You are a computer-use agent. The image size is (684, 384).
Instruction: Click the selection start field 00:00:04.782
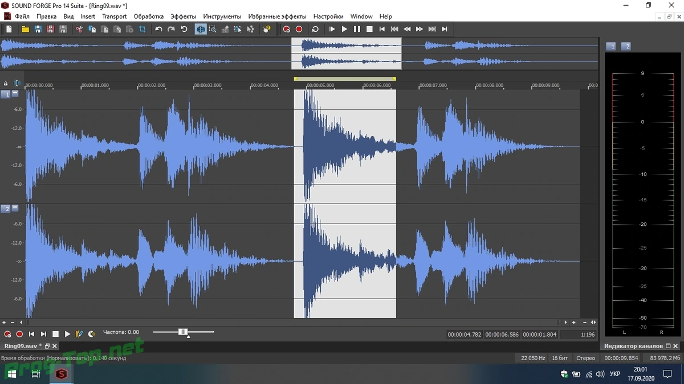465,335
